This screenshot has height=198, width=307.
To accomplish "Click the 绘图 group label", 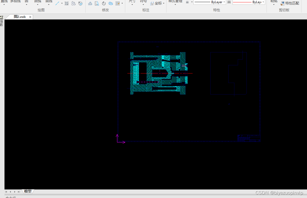I will [41, 10].
